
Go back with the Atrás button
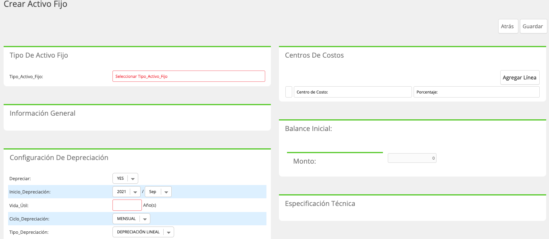tap(508, 26)
